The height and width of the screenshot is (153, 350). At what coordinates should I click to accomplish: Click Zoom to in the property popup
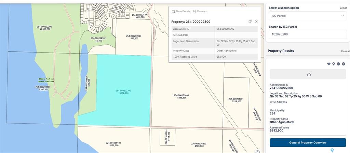200,11
